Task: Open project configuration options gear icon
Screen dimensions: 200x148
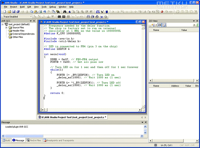Action: (x=106, y=17)
